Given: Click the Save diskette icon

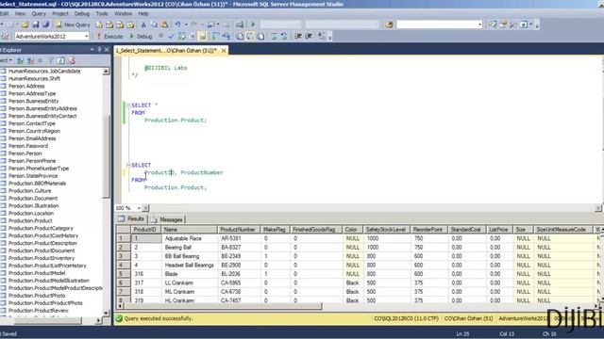Looking at the screenshot, I should click(x=36, y=24).
